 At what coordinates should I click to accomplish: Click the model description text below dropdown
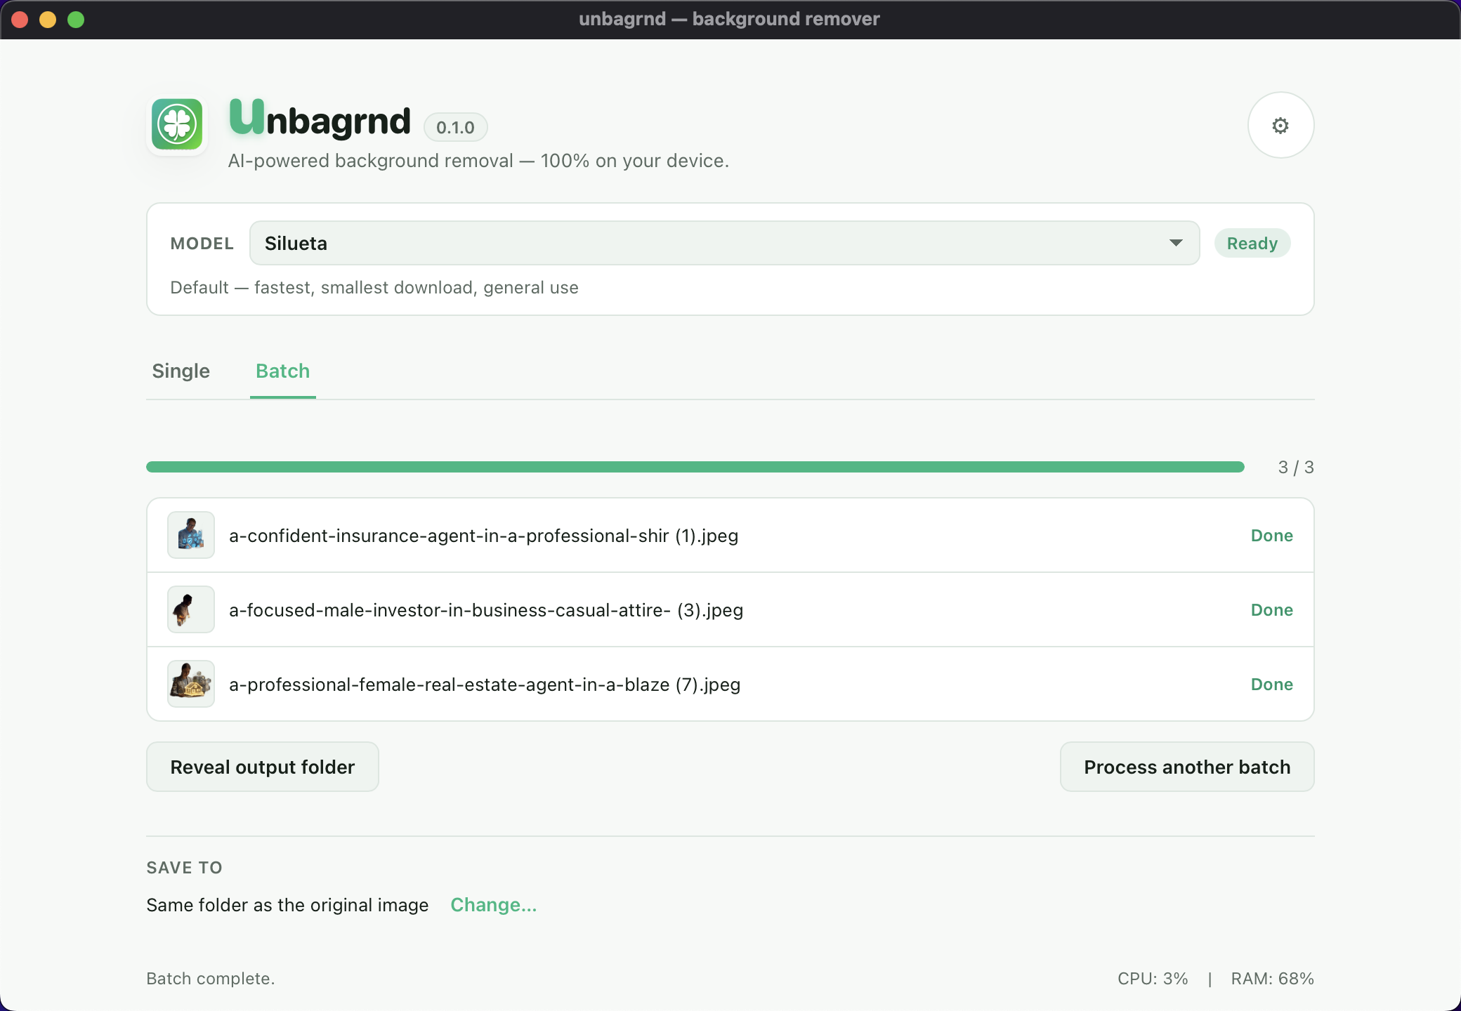coord(374,288)
